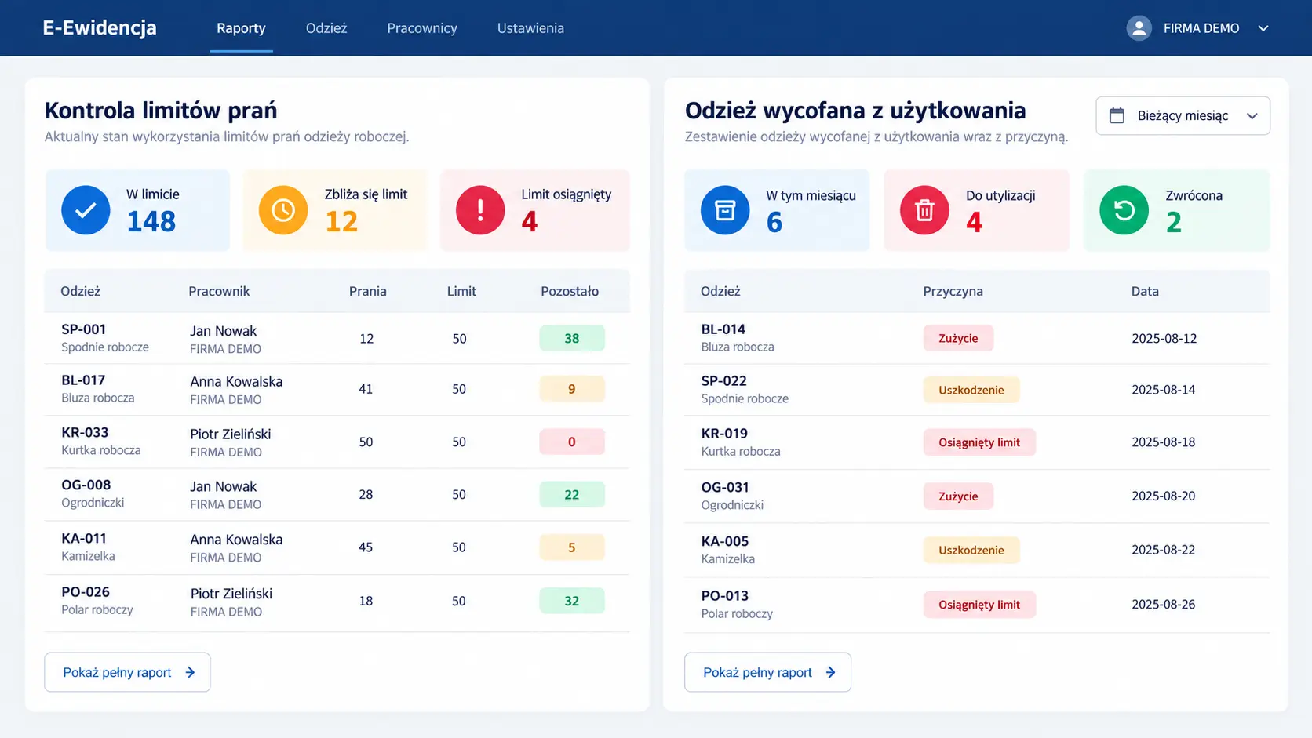The height and width of the screenshot is (738, 1312).
Task: Select the SP-001 Spodnie robocze row
Action: tap(337, 338)
